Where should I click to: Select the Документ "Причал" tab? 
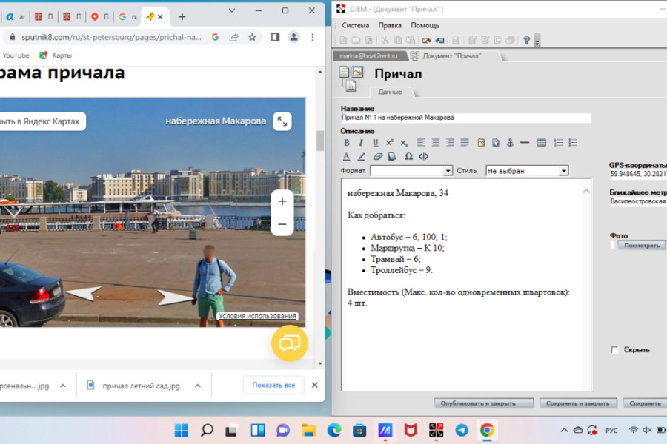click(452, 56)
